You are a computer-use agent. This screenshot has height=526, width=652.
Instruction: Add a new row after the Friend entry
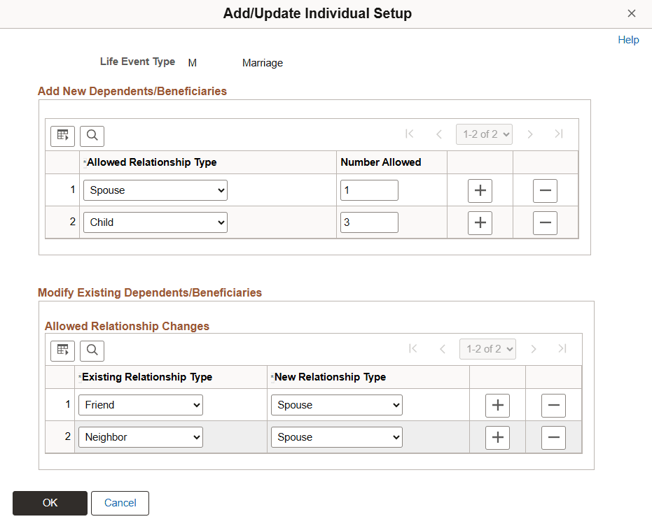(497, 404)
